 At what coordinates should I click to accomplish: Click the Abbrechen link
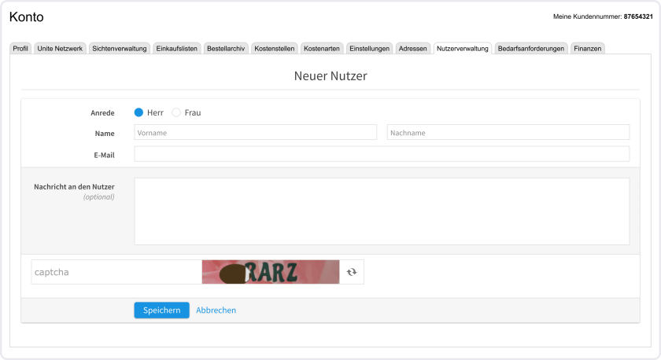pos(216,310)
